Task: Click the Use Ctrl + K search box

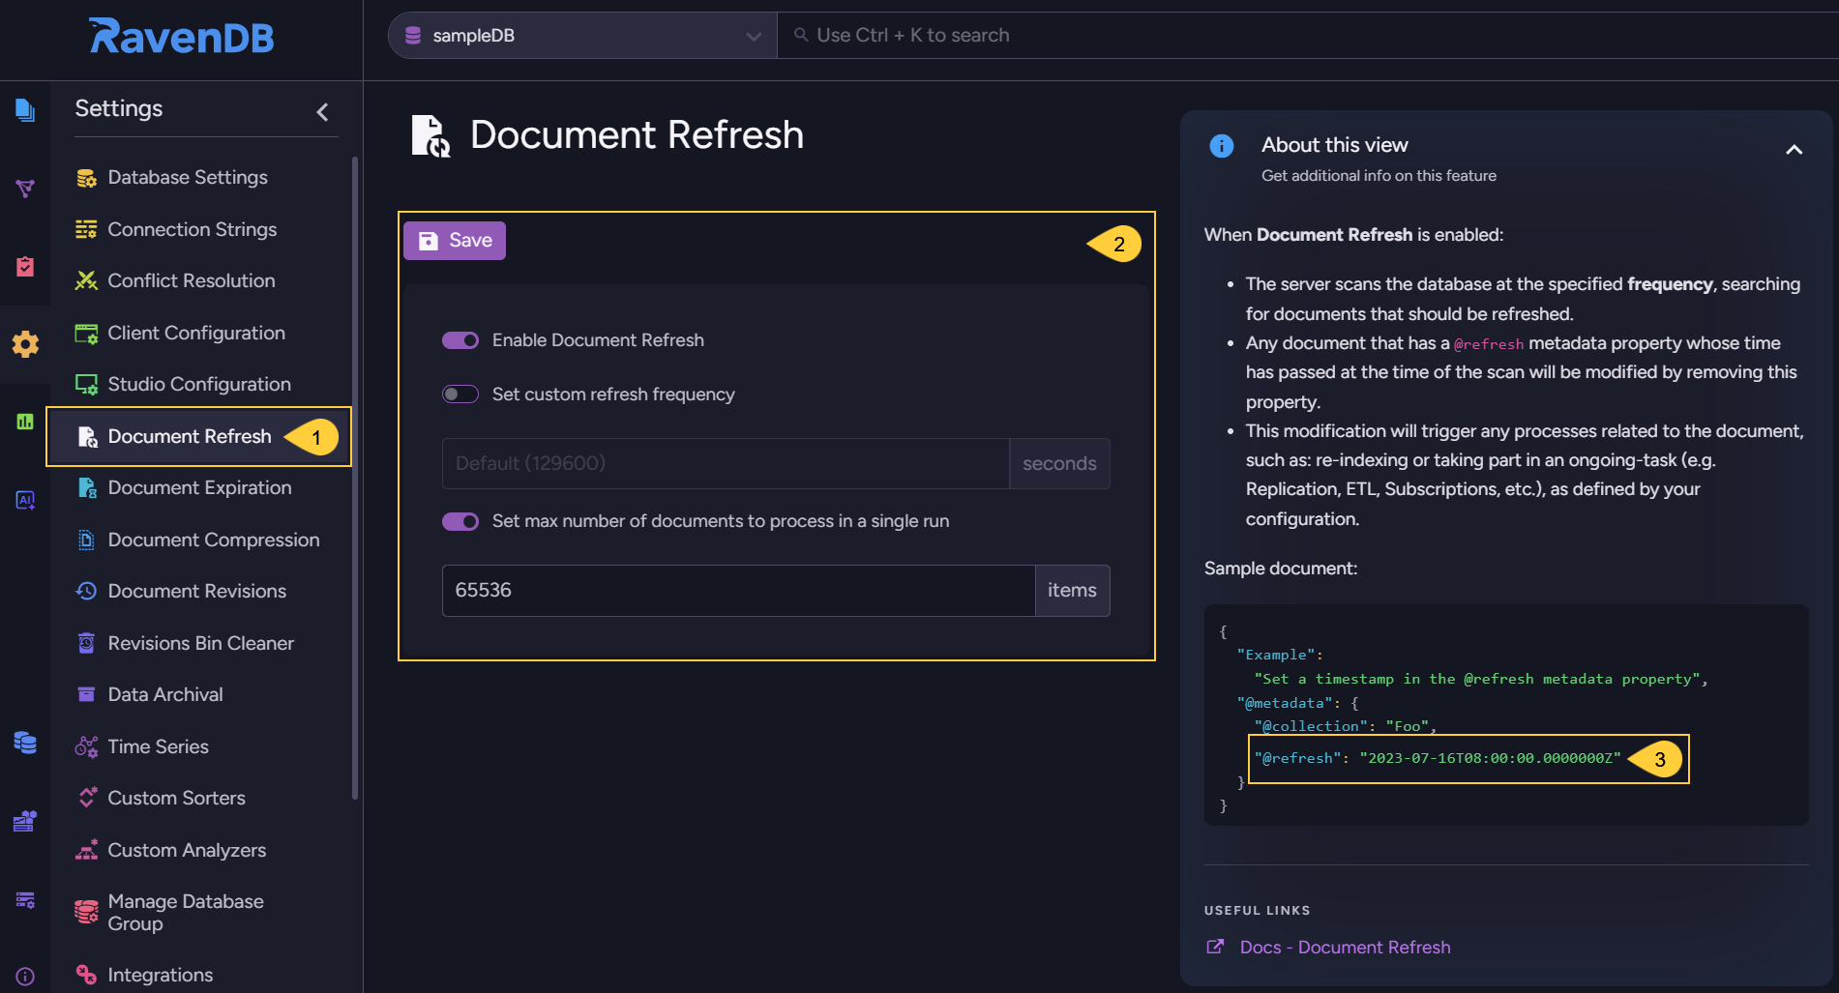Action: pyautogui.click(x=1306, y=36)
